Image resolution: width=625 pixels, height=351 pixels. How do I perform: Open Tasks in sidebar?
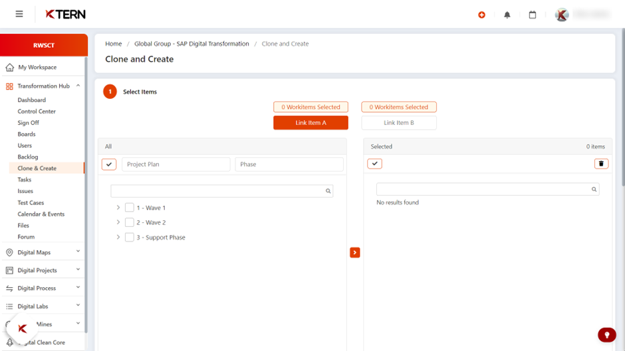[25, 179]
